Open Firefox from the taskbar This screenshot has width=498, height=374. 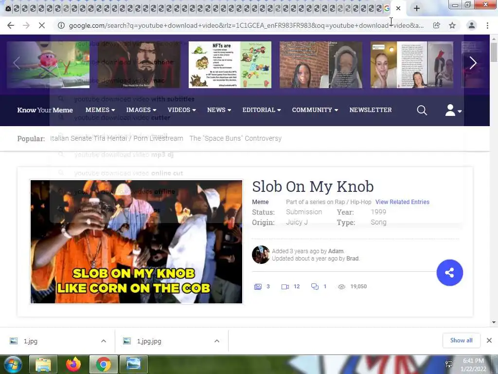73,364
